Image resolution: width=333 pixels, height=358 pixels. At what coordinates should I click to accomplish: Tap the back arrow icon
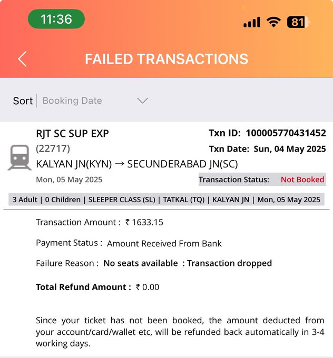coord(23,59)
